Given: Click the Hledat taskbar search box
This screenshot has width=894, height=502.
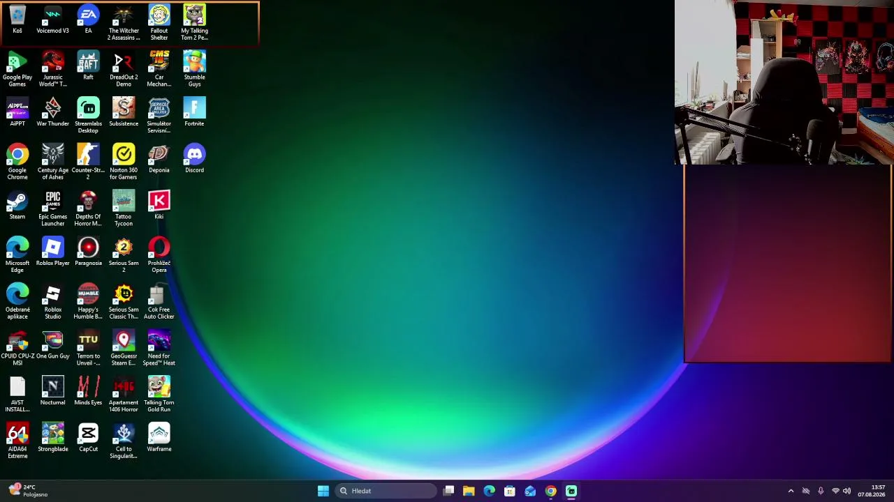Looking at the screenshot, I should coord(386,491).
